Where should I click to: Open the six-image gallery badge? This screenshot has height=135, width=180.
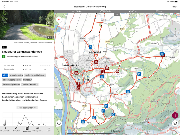click(49, 37)
